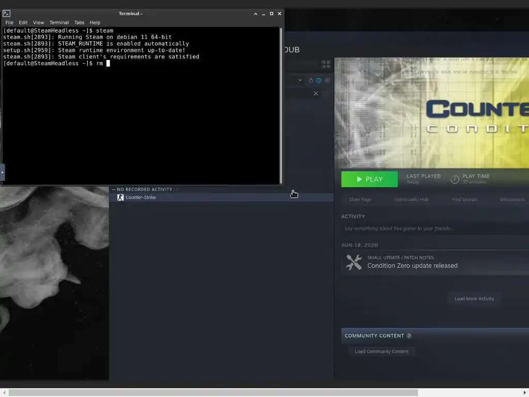Screen dimensions: 529x397
Task: Click the Load Community Content button
Action: (x=382, y=352)
